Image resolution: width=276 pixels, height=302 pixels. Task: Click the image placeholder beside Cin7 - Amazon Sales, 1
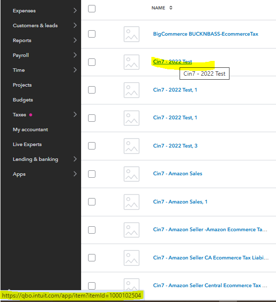tap(132, 202)
